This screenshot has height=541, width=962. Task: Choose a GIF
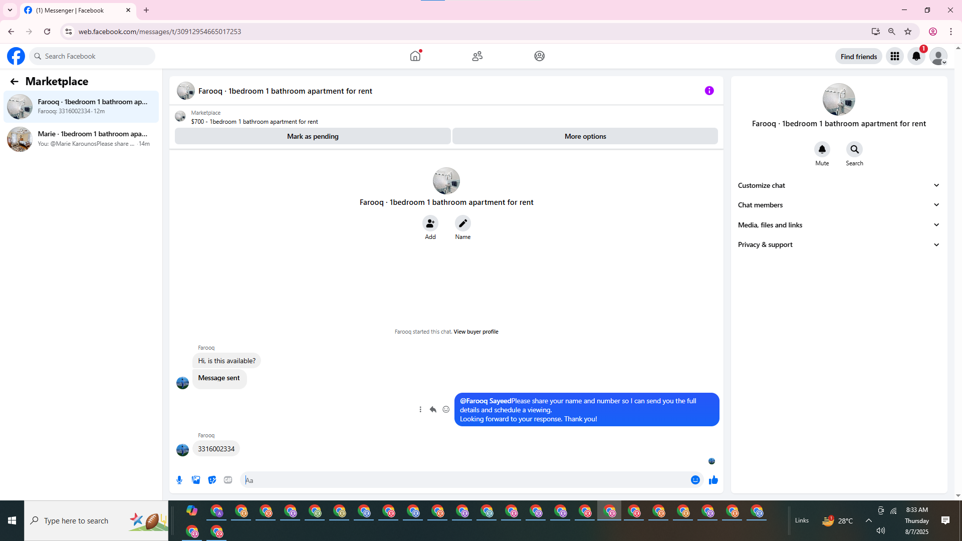tap(228, 480)
